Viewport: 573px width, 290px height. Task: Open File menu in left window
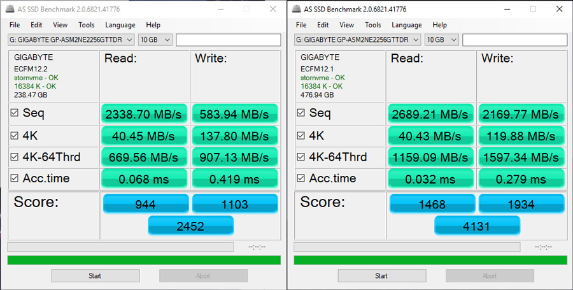[x=15, y=25]
